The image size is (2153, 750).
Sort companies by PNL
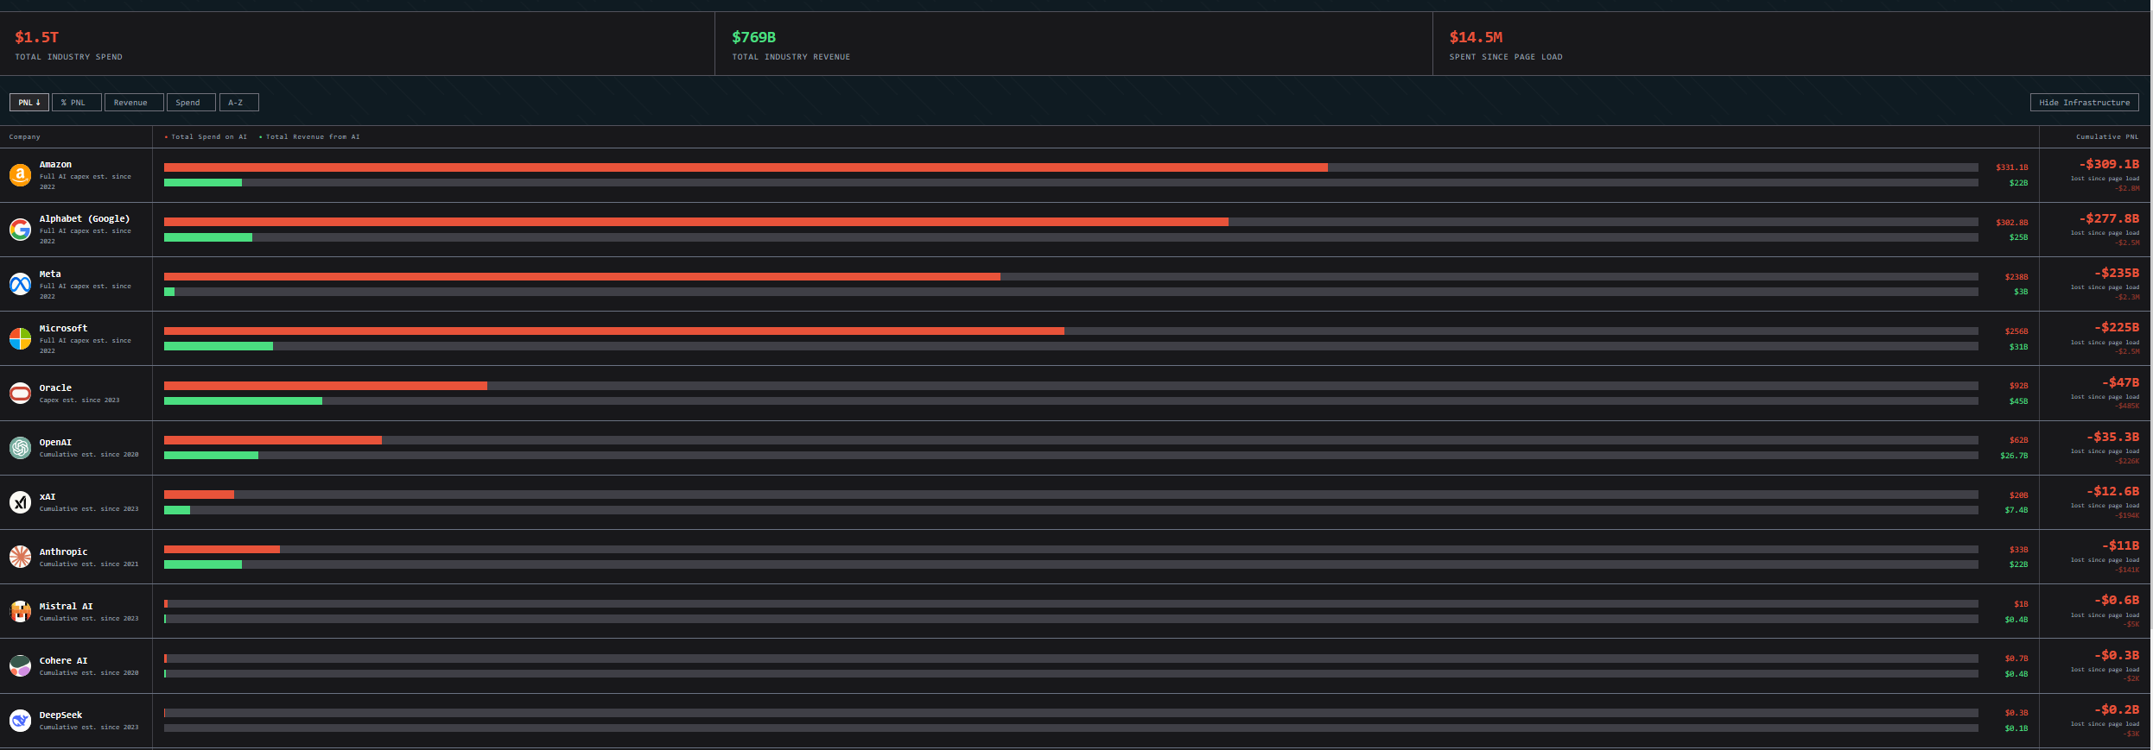tap(29, 102)
